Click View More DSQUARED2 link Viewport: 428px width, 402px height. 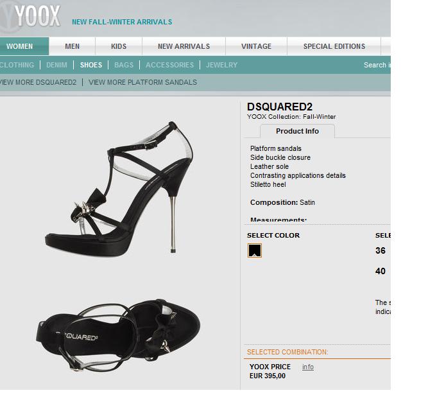pos(39,82)
